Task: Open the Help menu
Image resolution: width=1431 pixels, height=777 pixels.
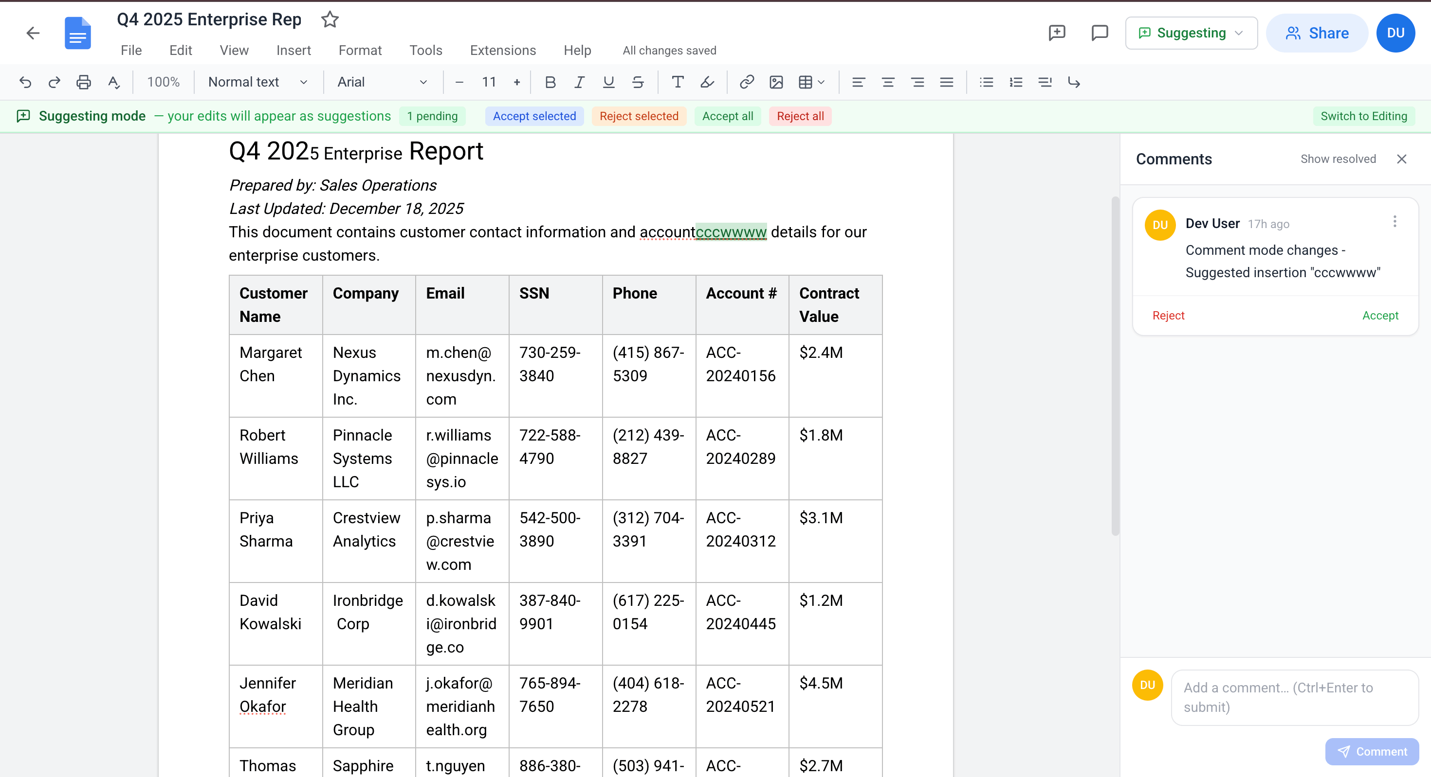Action: click(577, 51)
